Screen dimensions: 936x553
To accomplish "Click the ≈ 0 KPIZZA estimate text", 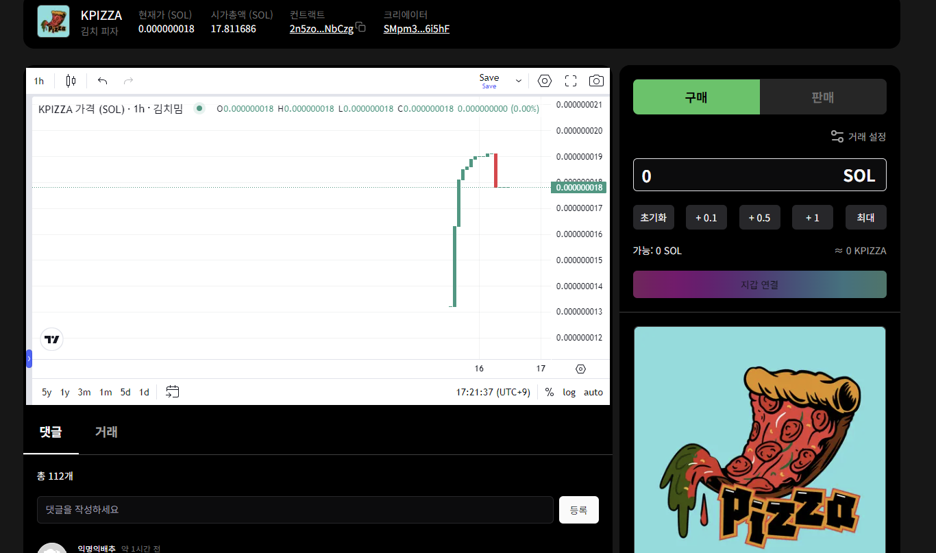I will [x=860, y=251].
